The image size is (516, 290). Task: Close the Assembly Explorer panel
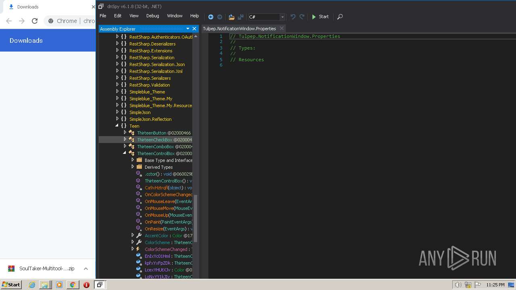tap(194, 29)
